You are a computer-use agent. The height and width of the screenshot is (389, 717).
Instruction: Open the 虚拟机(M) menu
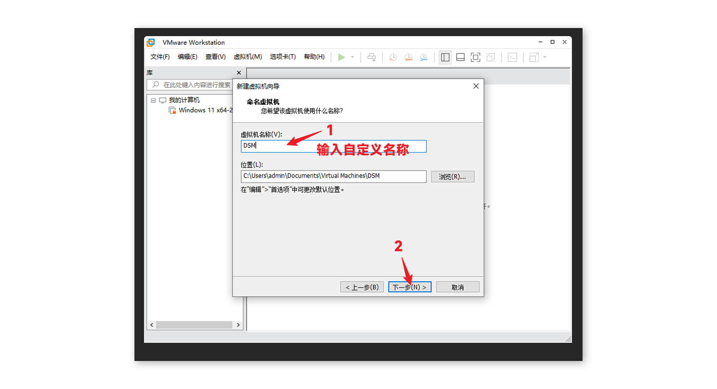click(x=248, y=57)
